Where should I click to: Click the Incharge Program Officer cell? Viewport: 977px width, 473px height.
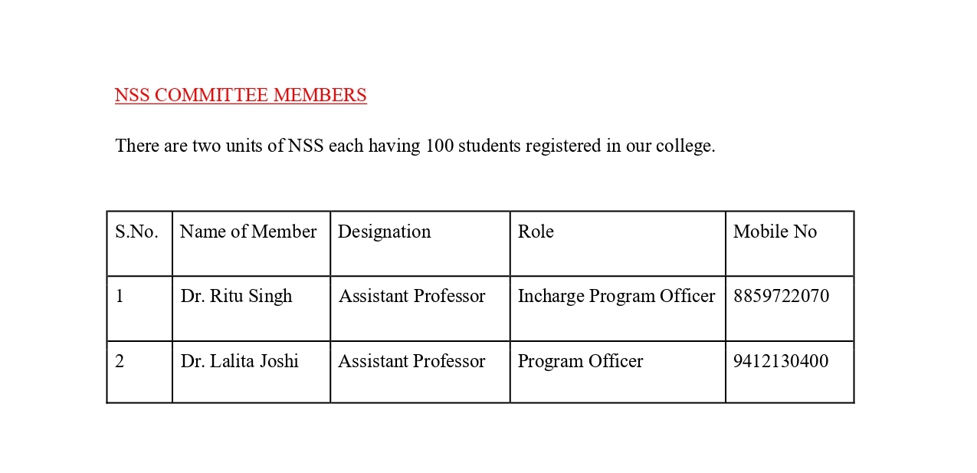click(618, 308)
